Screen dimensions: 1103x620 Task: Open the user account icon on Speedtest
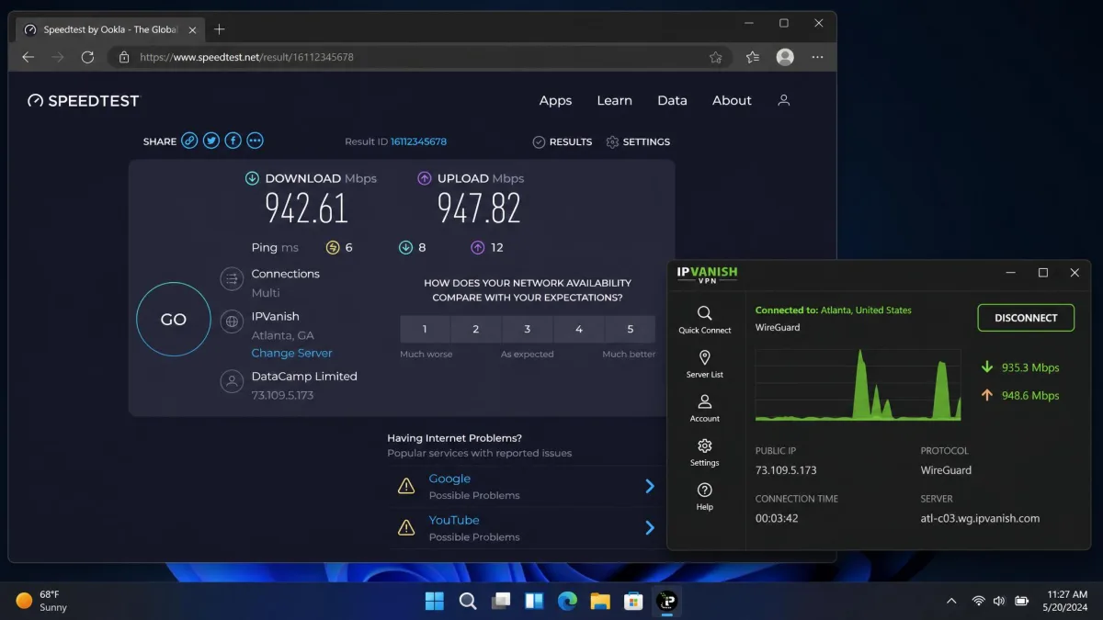[784, 100]
